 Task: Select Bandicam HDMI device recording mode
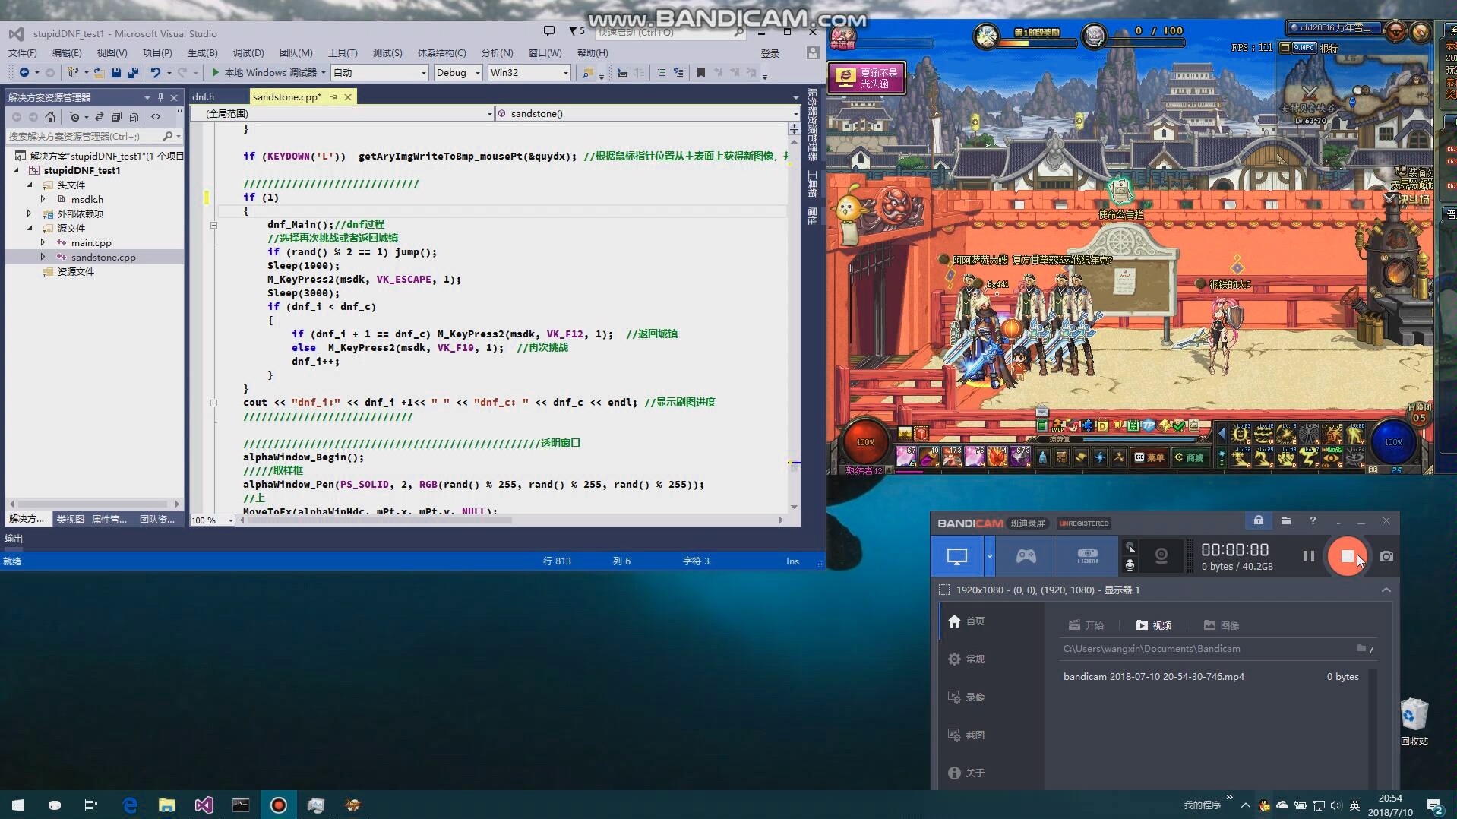click(x=1087, y=556)
